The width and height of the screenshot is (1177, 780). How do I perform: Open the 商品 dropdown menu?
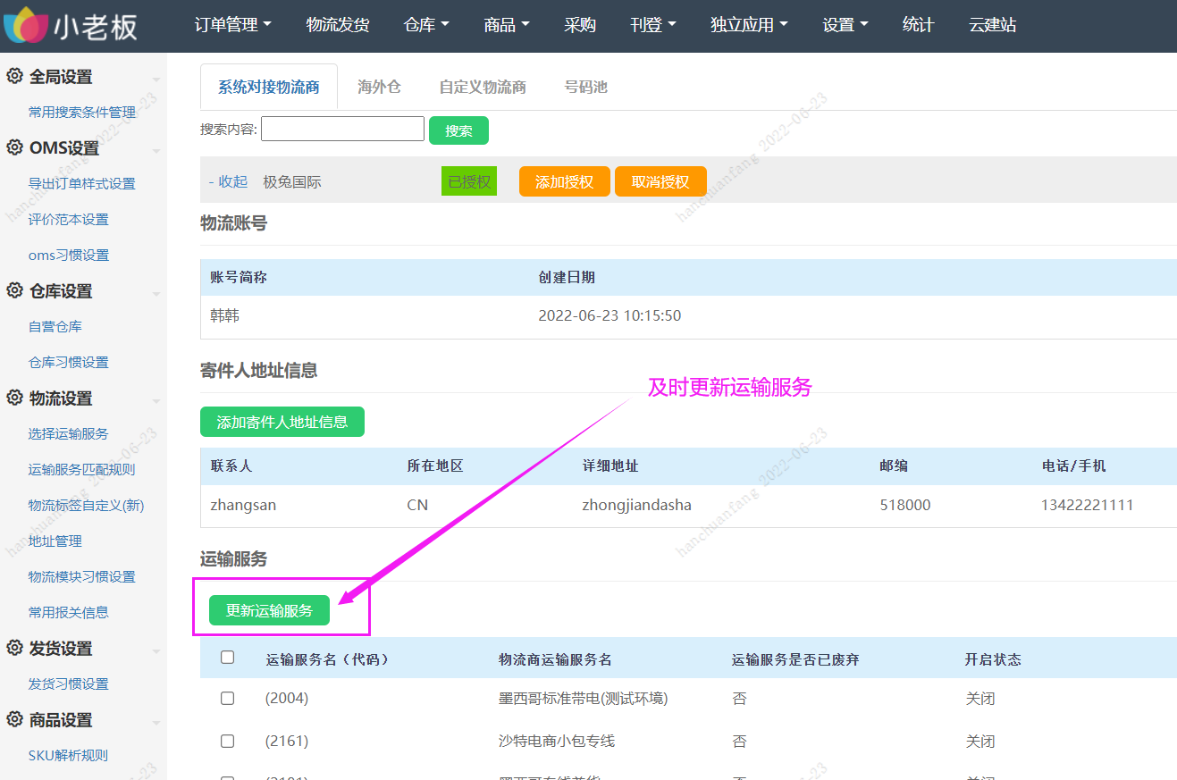click(x=507, y=25)
